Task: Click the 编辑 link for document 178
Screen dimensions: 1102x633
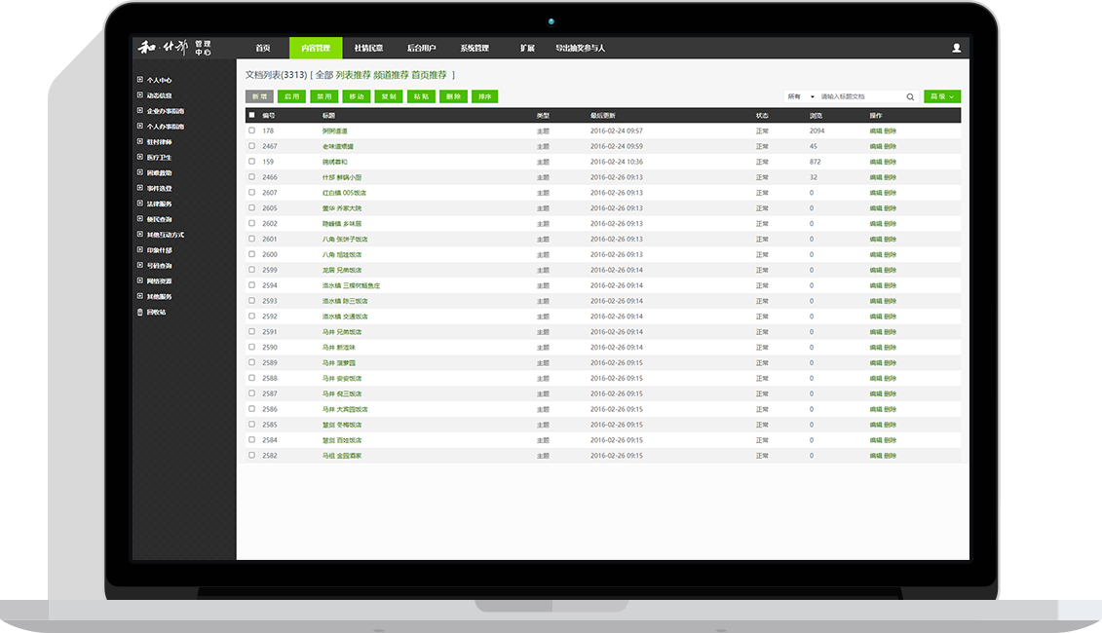Action: coord(875,130)
